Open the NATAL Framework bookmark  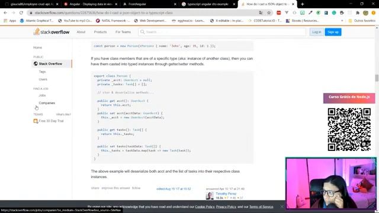(113, 21)
